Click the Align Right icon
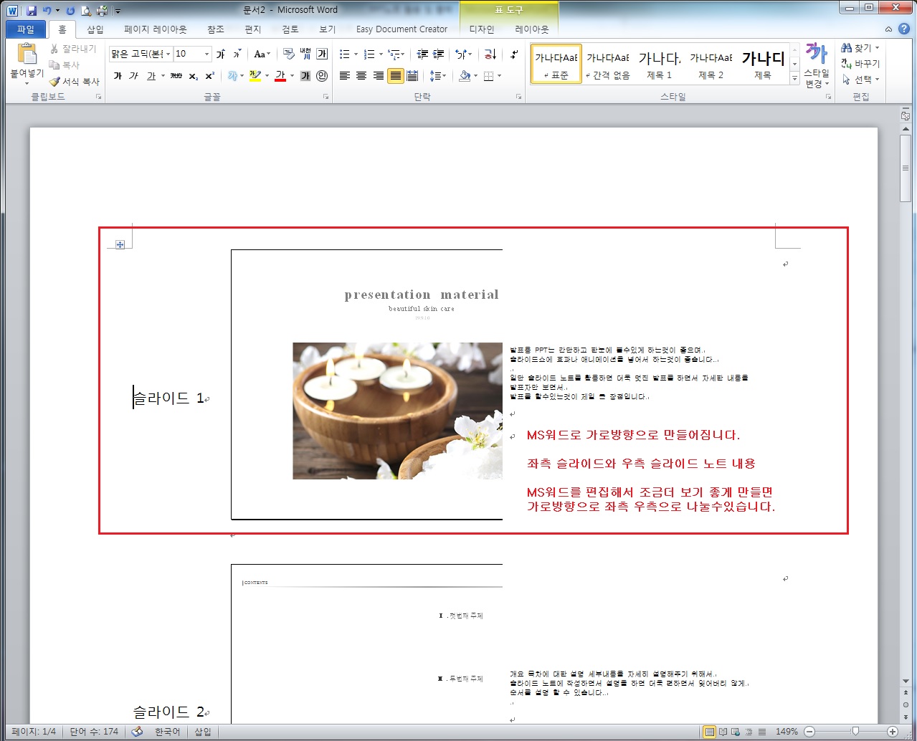The image size is (917, 741). (379, 76)
